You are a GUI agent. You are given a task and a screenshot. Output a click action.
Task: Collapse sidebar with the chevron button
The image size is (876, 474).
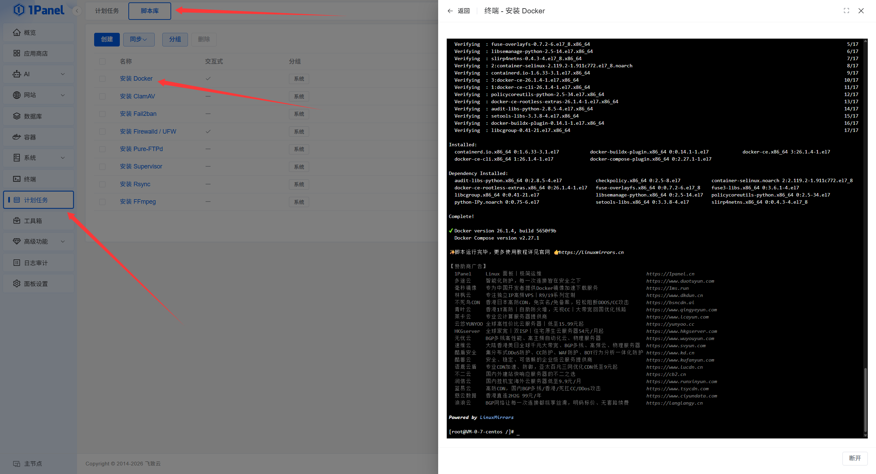tap(77, 11)
